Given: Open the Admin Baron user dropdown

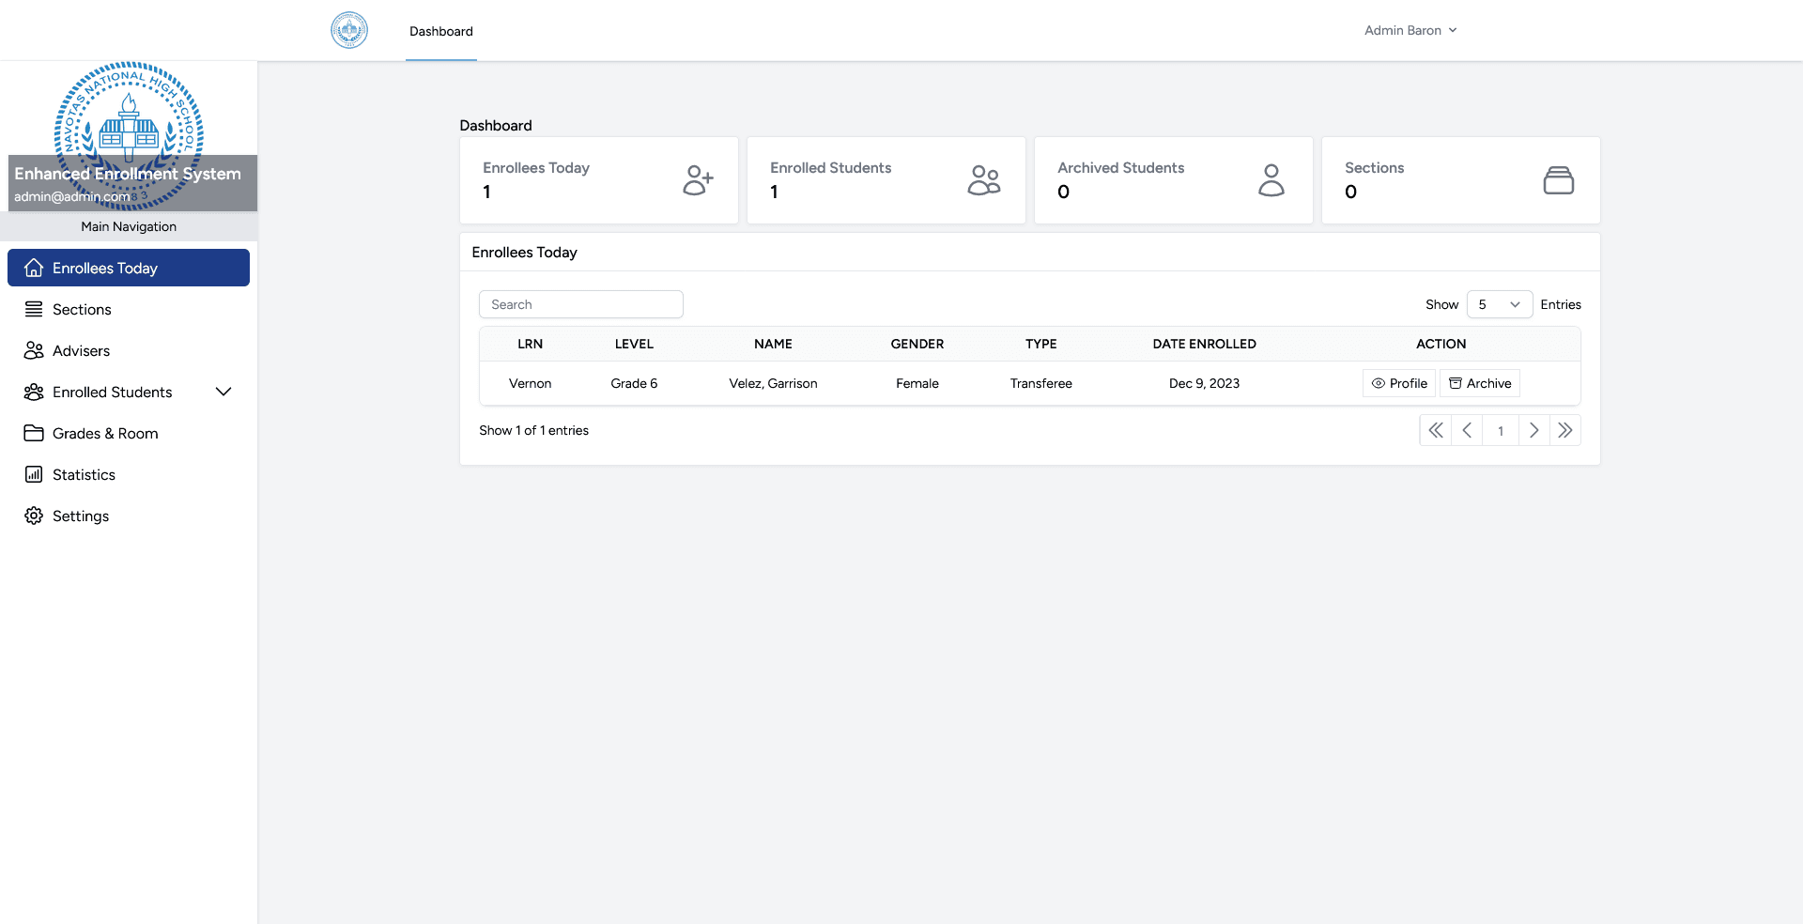Looking at the screenshot, I should pyautogui.click(x=1410, y=30).
